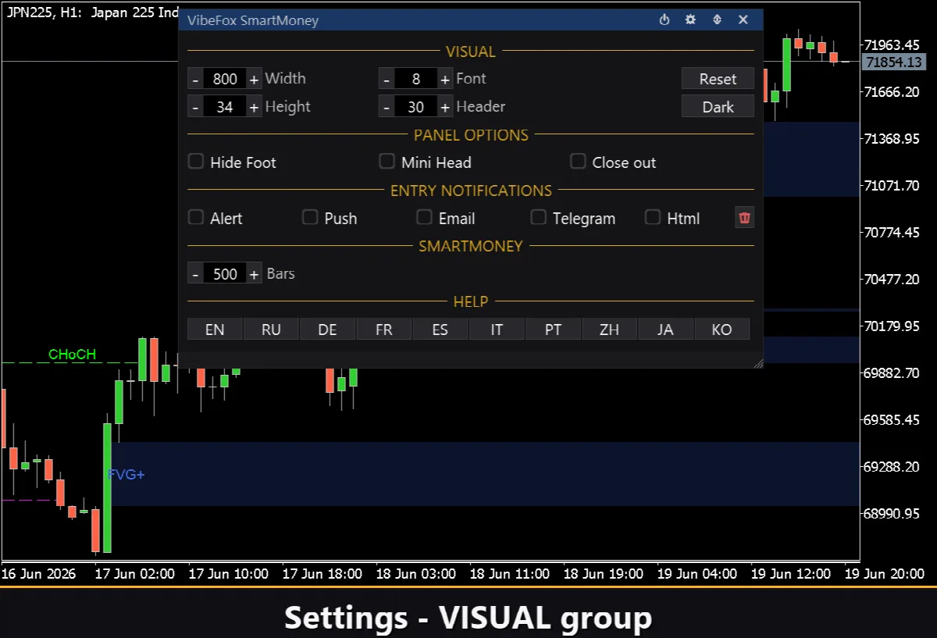Select EN help language
This screenshot has width=937, height=638.
point(215,330)
